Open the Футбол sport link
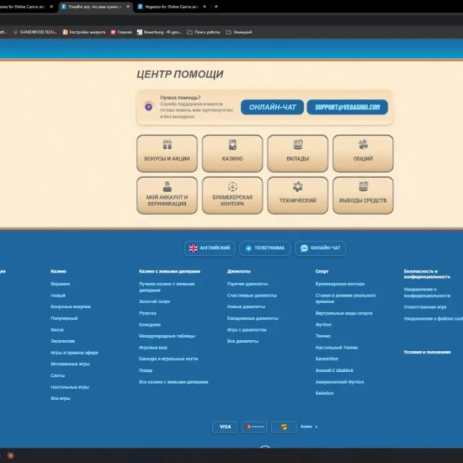The width and height of the screenshot is (463, 463). (323, 325)
